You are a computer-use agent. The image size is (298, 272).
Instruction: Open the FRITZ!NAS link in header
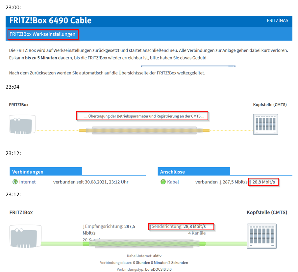click(277, 20)
